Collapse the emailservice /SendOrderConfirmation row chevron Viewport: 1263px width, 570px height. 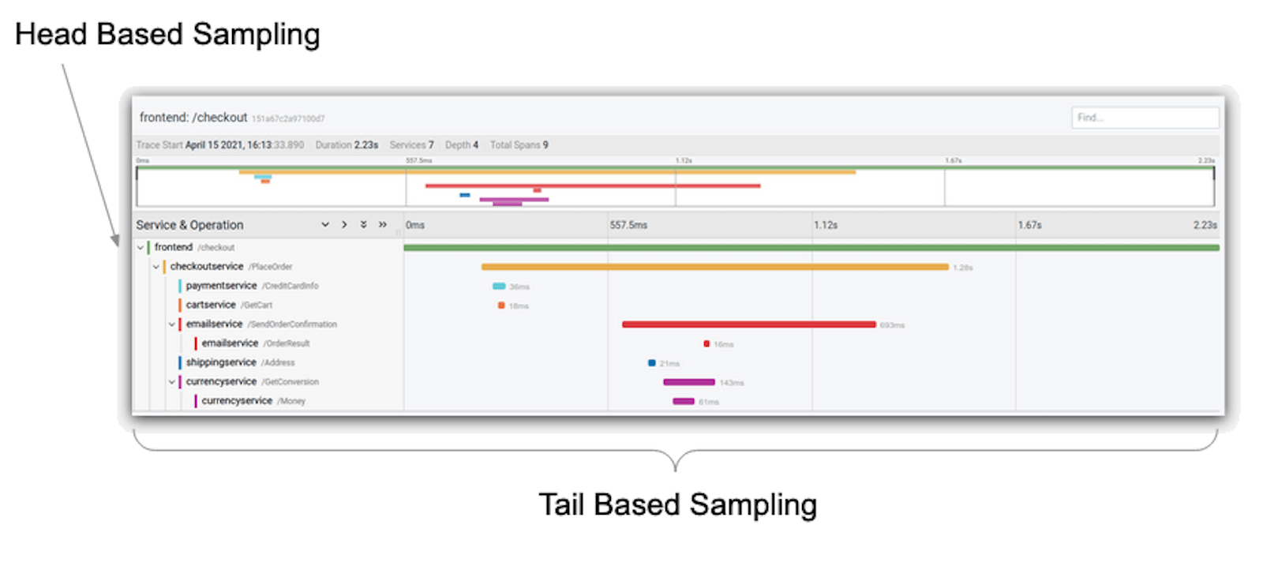(172, 324)
